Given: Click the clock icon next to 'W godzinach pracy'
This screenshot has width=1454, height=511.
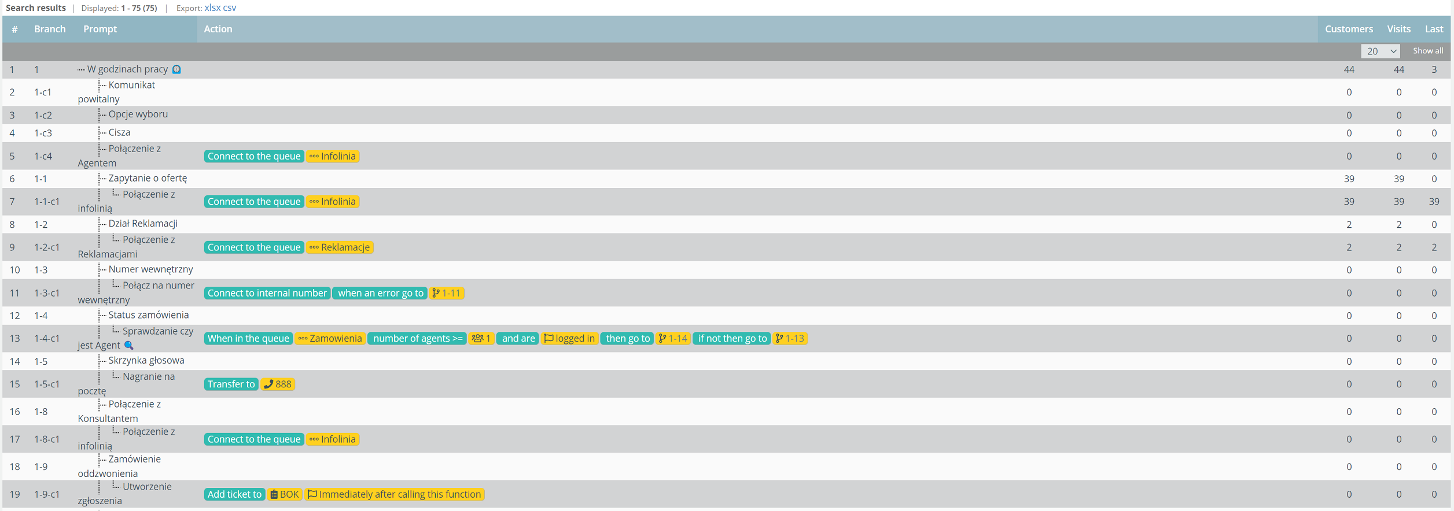Looking at the screenshot, I should [176, 69].
